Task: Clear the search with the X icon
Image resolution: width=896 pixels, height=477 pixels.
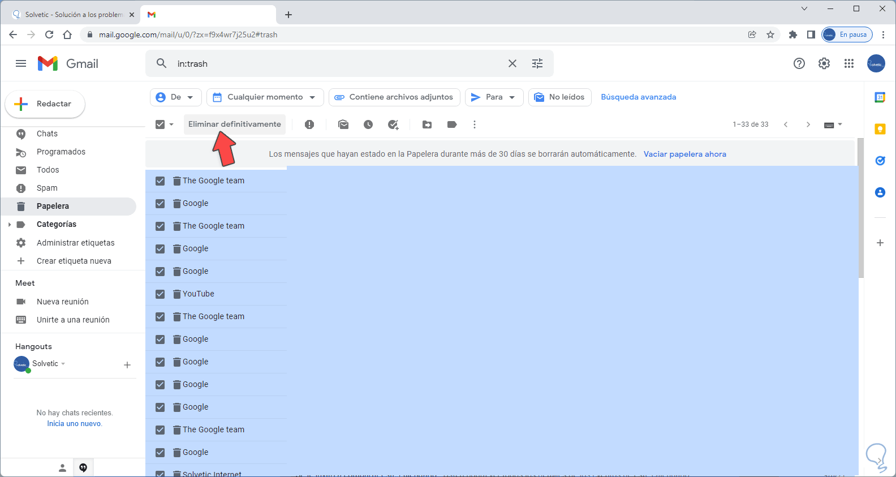Action: coord(512,63)
